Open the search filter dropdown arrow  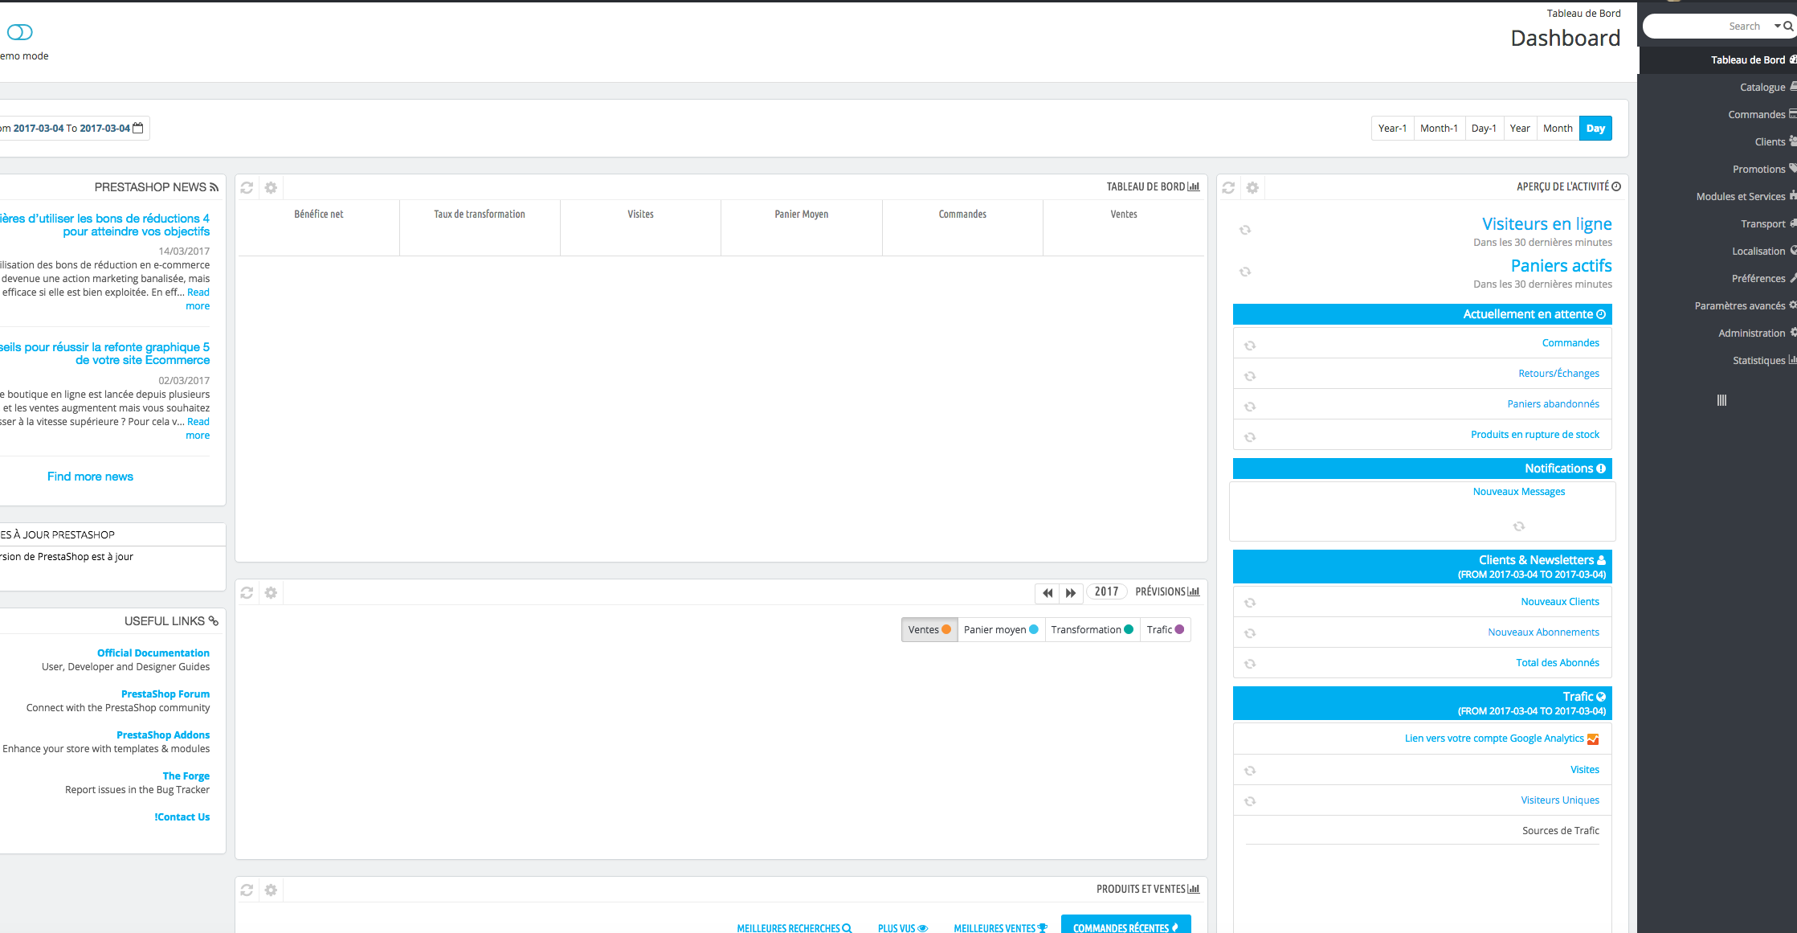pyautogui.click(x=1777, y=27)
